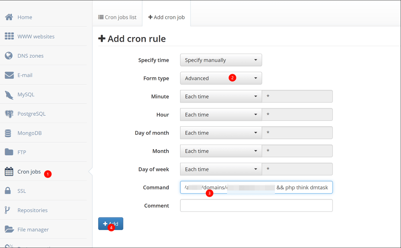
Task: Open the Form type Advanced dropdown
Action: [x=221, y=78]
